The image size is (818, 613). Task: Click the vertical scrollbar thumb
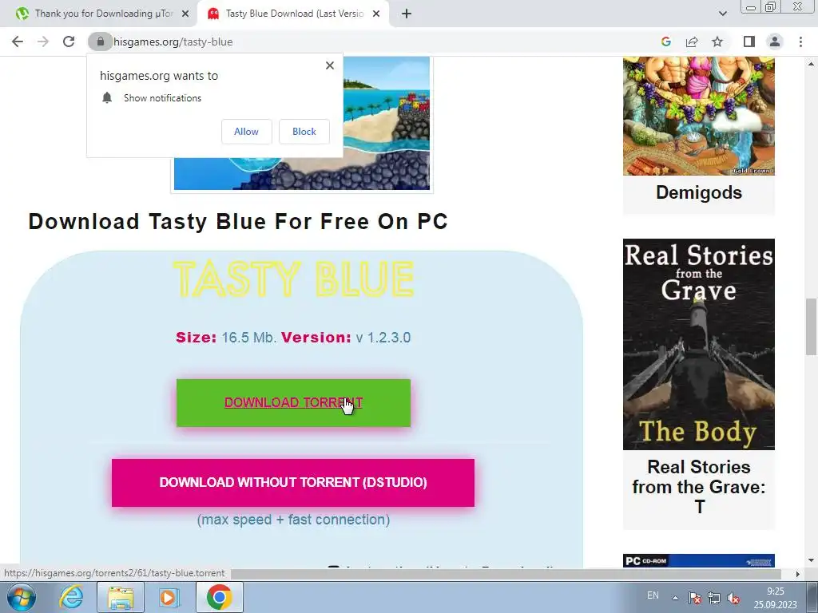click(x=812, y=326)
